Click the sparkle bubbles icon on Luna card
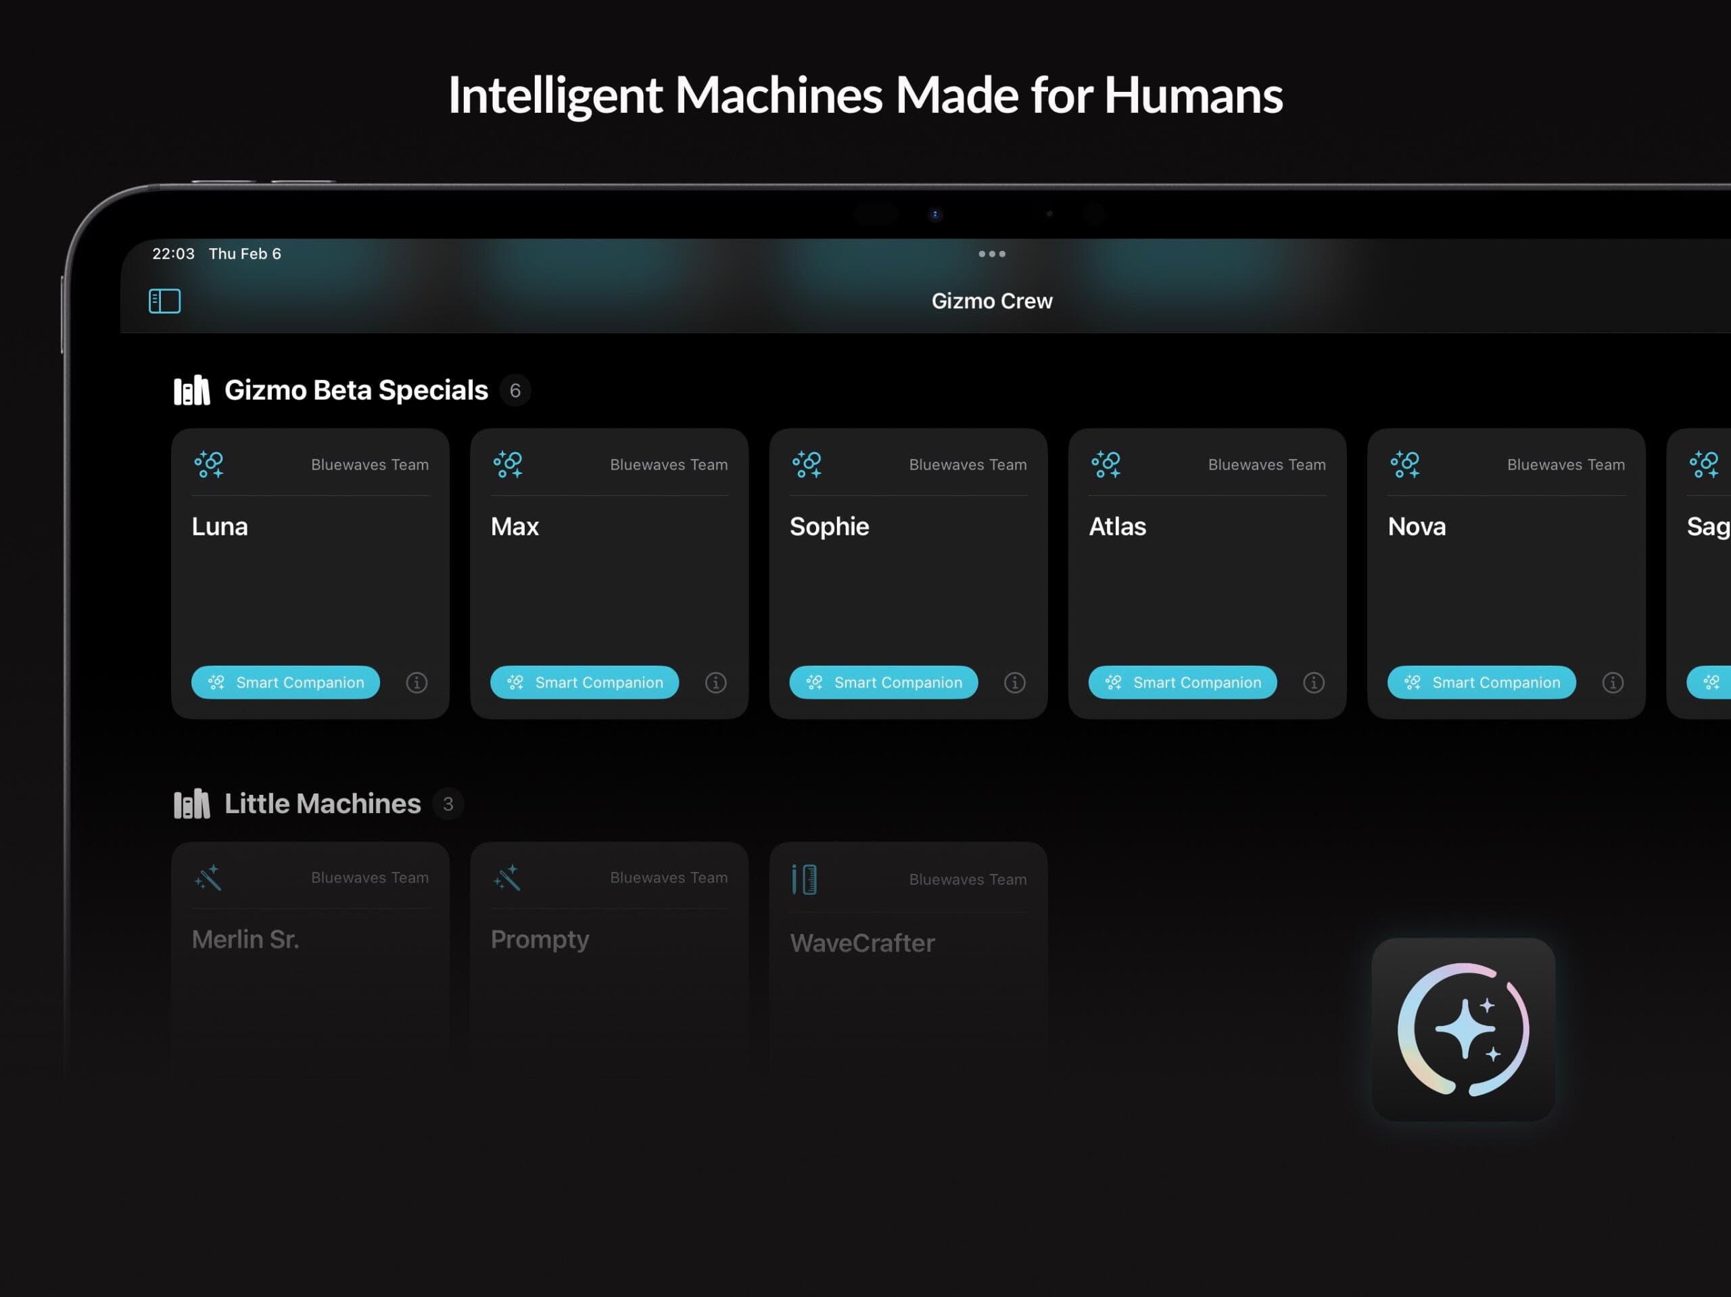The height and width of the screenshot is (1297, 1731). pyautogui.click(x=209, y=465)
